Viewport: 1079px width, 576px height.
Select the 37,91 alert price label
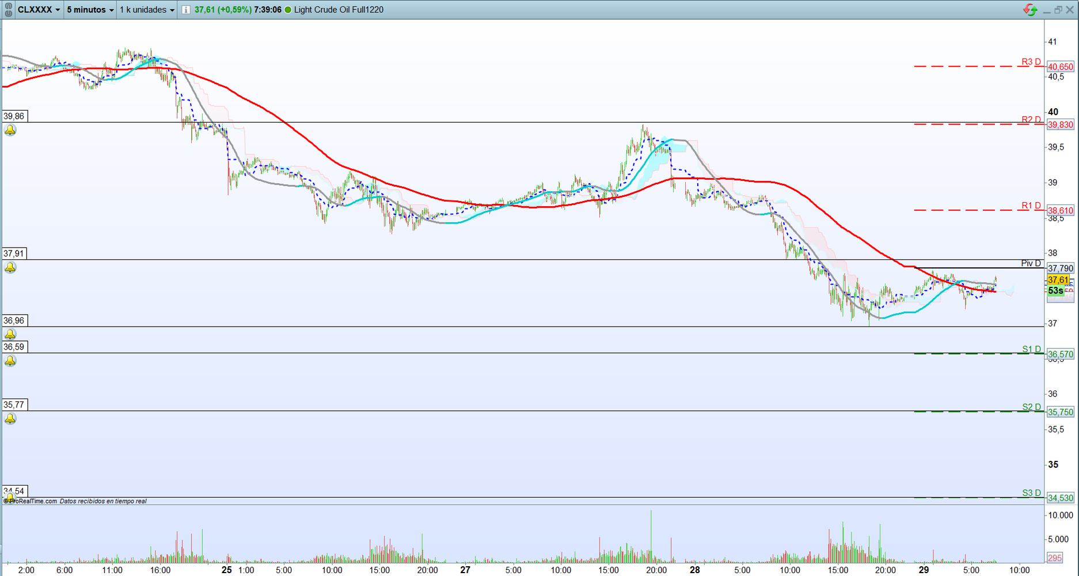tap(14, 253)
